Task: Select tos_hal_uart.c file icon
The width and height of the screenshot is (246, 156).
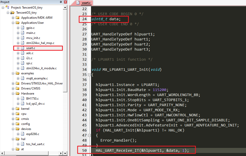Action: [23, 144]
